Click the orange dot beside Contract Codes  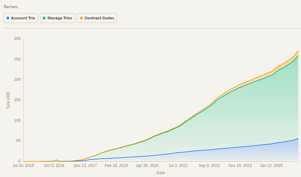[81, 18]
